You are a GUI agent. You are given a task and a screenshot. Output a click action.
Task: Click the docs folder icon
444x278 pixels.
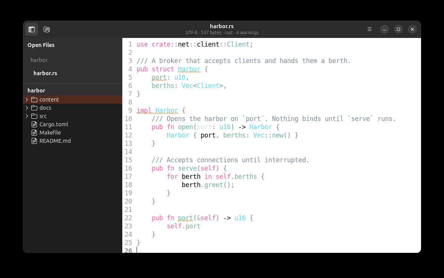pyautogui.click(x=34, y=108)
